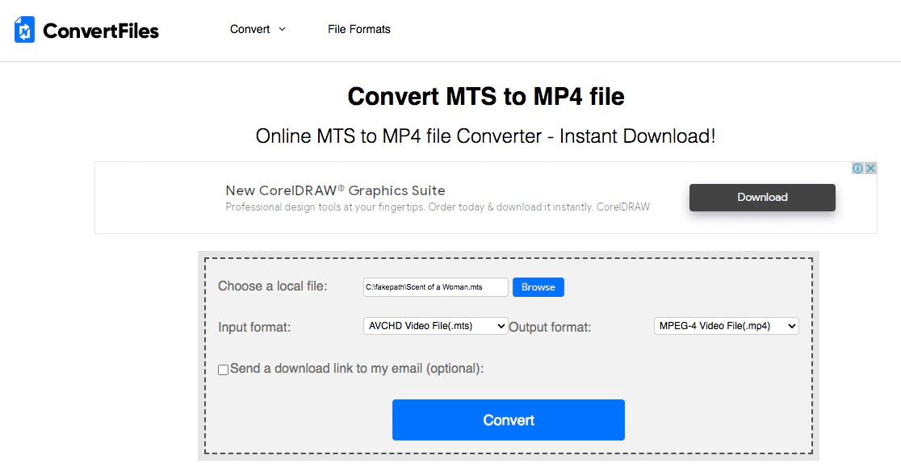Open the File Formats page

tap(358, 29)
